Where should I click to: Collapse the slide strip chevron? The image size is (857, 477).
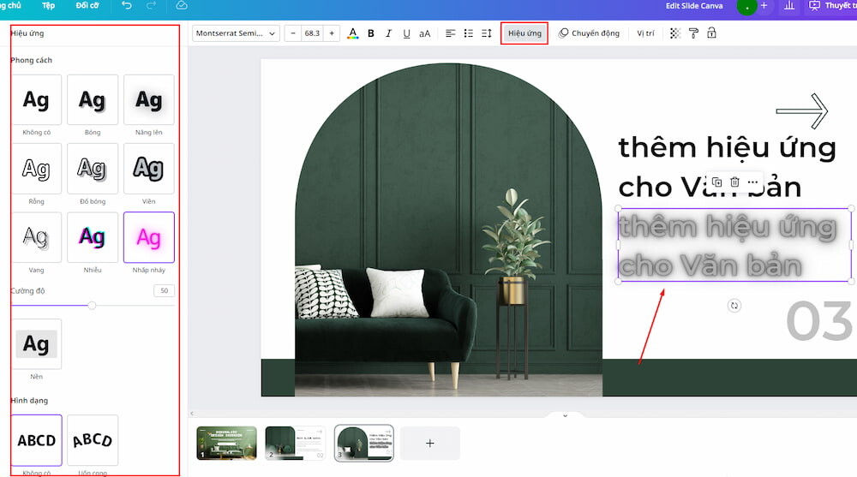[x=565, y=416]
